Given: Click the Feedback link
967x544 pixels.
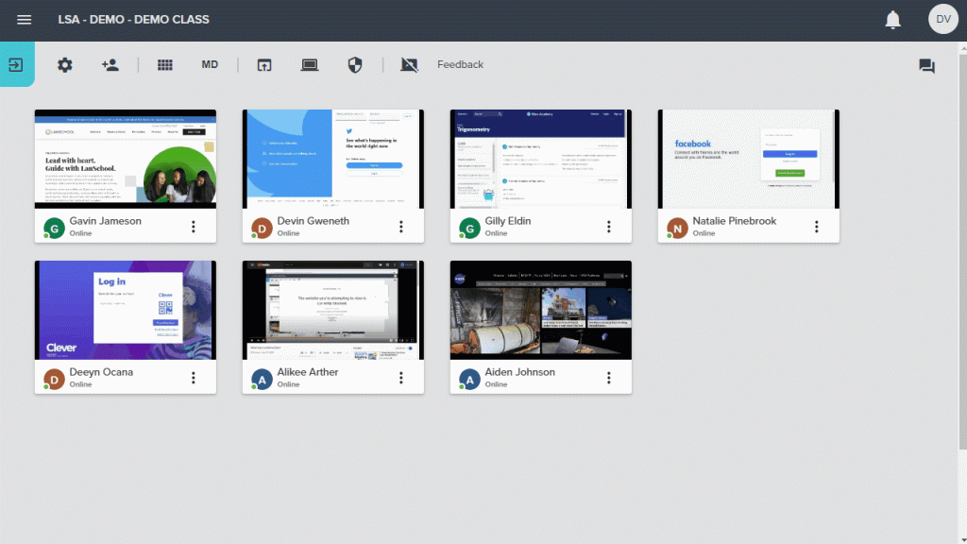Looking at the screenshot, I should pyautogui.click(x=460, y=64).
